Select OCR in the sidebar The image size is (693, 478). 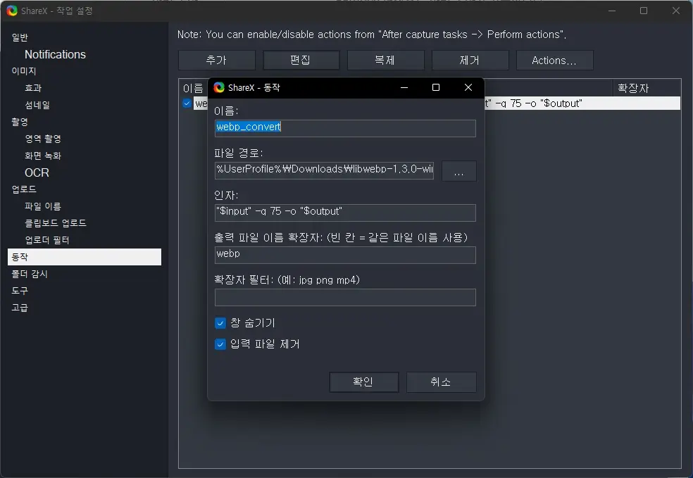(37, 172)
